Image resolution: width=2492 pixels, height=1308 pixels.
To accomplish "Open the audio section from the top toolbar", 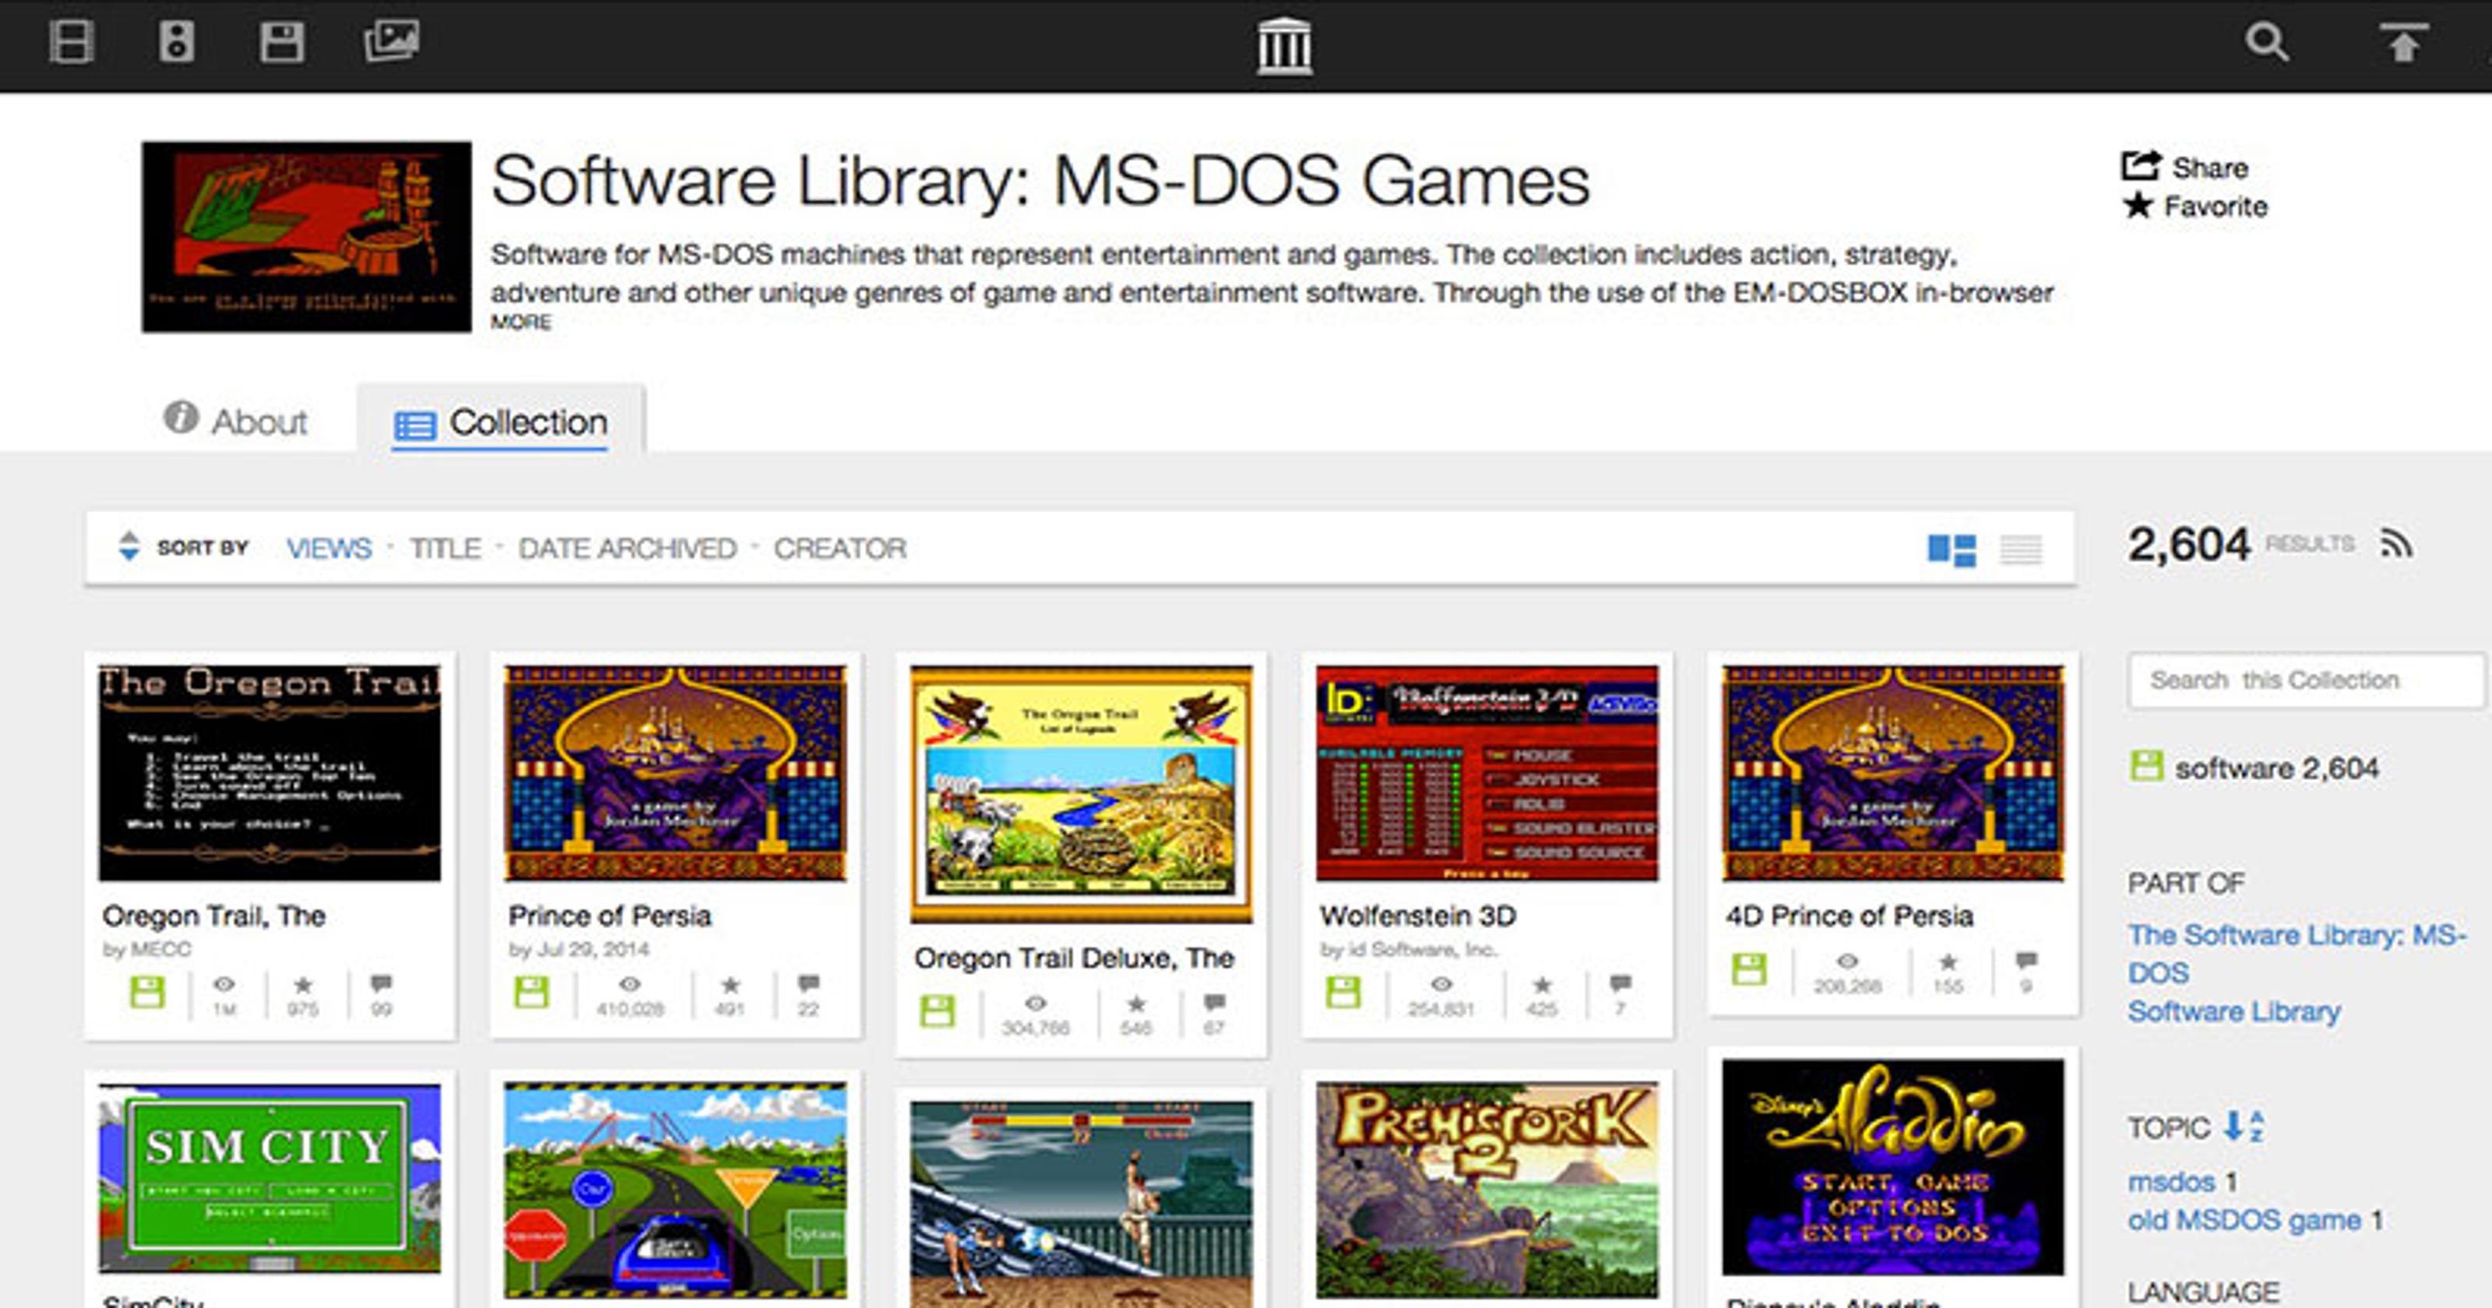I will coord(176,43).
